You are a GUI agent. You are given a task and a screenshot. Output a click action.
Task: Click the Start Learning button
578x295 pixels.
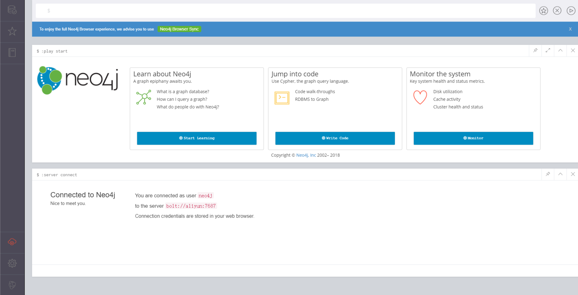point(196,138)
